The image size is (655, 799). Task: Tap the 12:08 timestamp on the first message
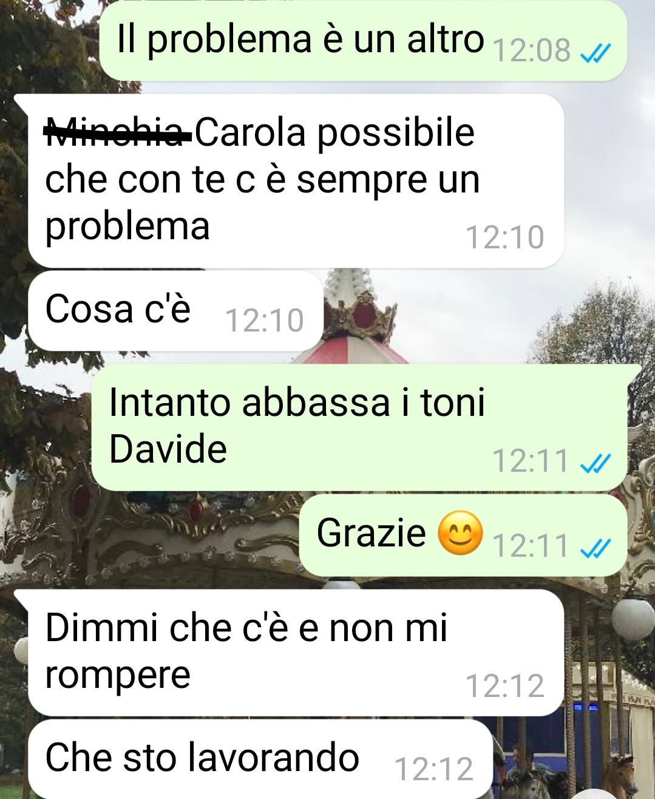pyautogui.click(x=532, y=51)
